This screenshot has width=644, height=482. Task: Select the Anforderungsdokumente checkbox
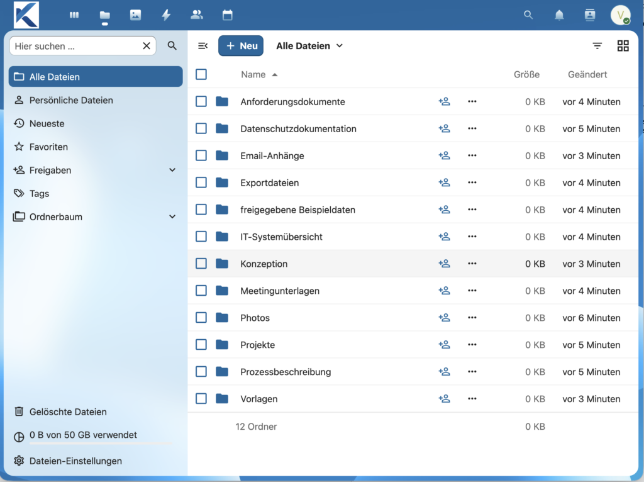[x=201, y=101]
